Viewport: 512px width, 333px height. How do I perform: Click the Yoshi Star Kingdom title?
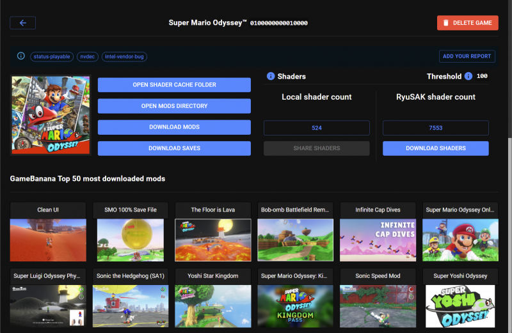tap(213, 276)
